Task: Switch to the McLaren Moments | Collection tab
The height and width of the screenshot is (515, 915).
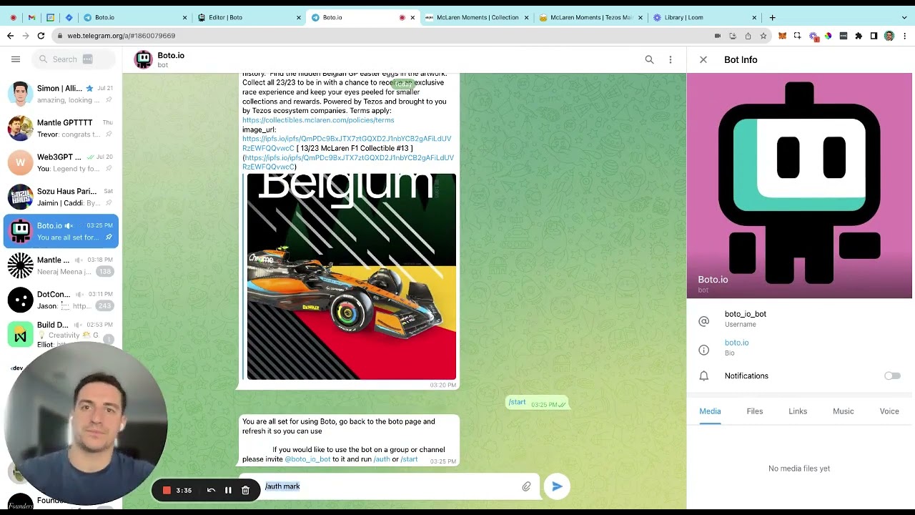Action: point(476,17)
